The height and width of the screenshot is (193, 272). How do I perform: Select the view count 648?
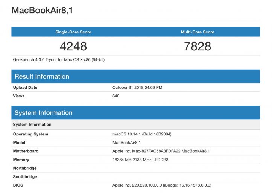(x=116, y=96)
